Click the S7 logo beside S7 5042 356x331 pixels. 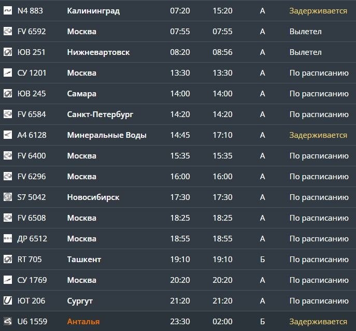(7, 197)
